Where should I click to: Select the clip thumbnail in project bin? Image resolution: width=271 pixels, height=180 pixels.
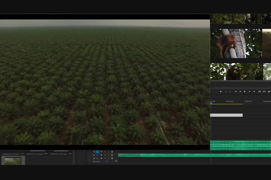click(x=13, y=160)
